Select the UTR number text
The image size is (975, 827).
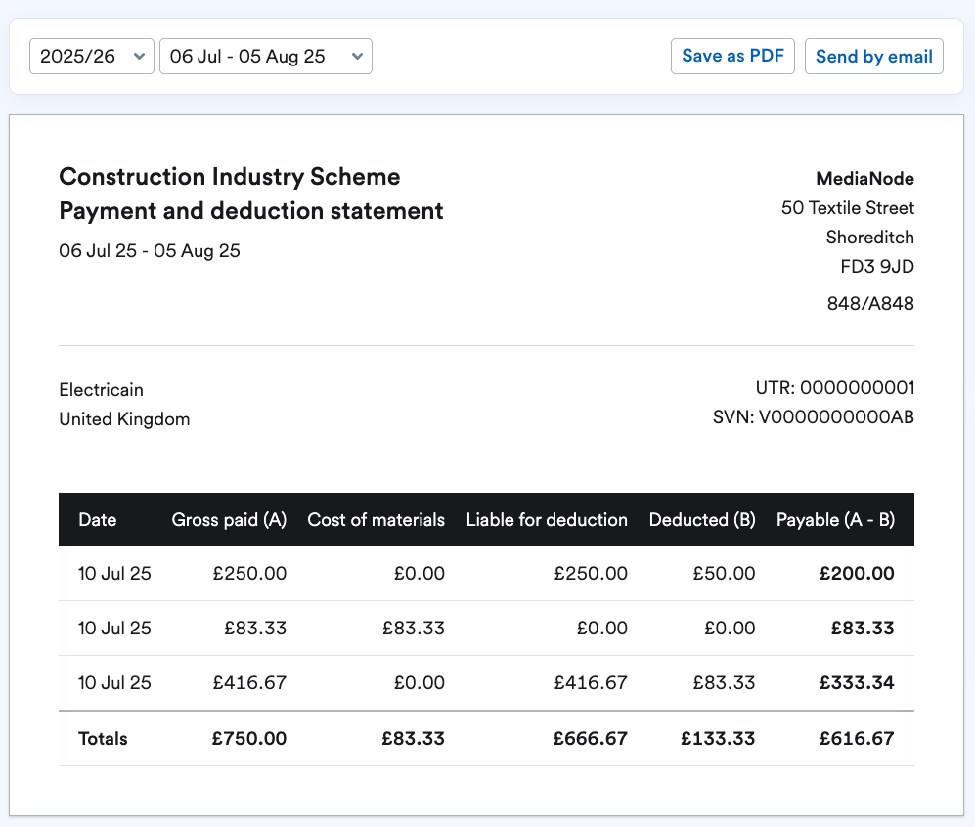834,388
